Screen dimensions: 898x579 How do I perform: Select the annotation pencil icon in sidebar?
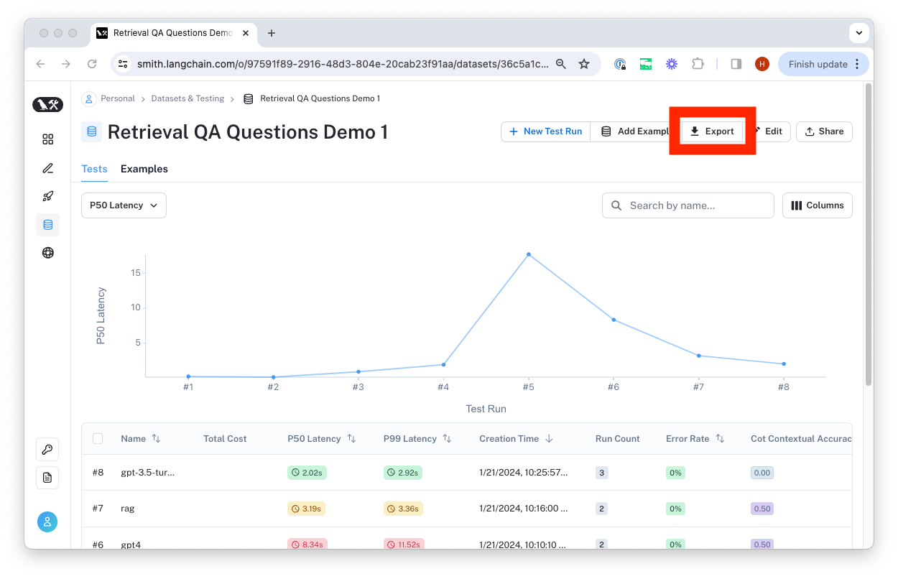point(47,167)
